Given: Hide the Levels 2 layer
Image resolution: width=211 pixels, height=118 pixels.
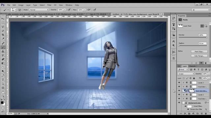Looking at the screenshot, I should point(179,95).
